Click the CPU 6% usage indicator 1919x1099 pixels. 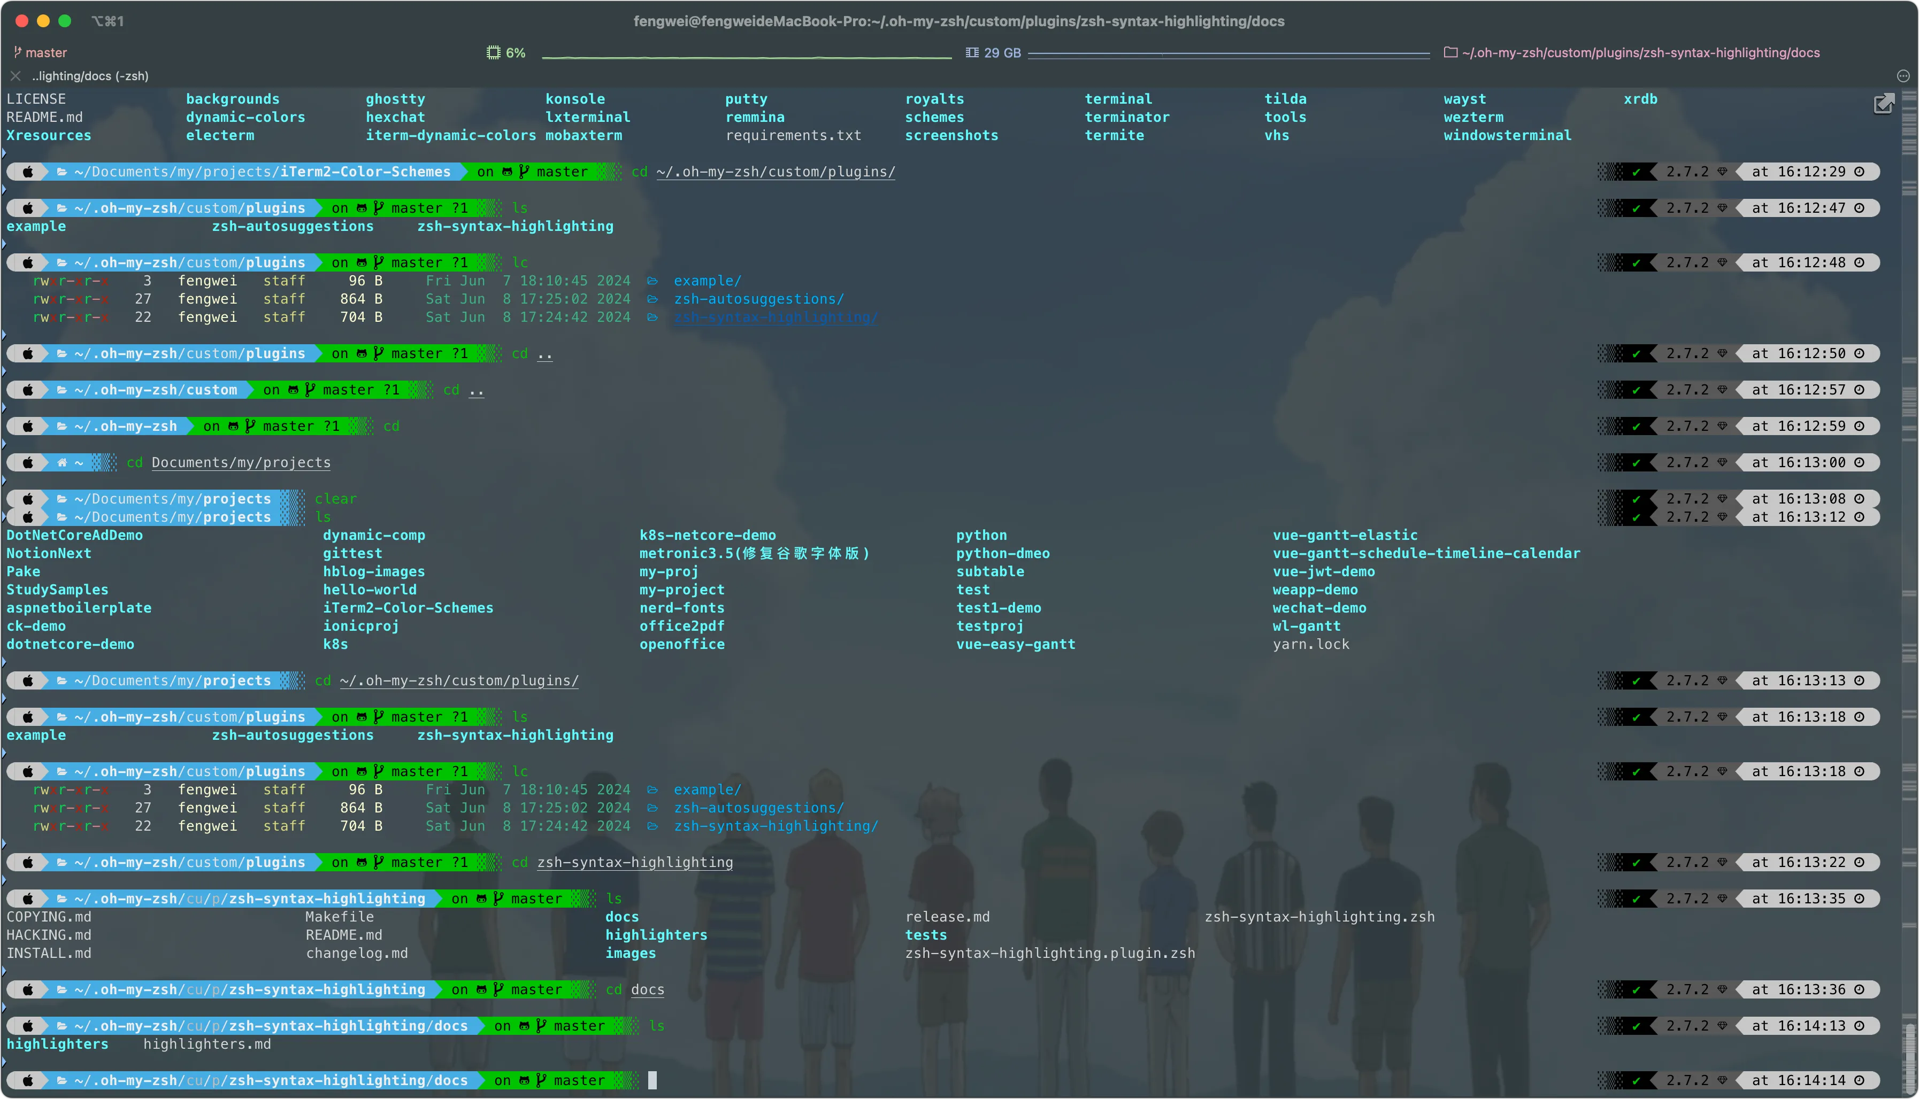tap(506, 52)
